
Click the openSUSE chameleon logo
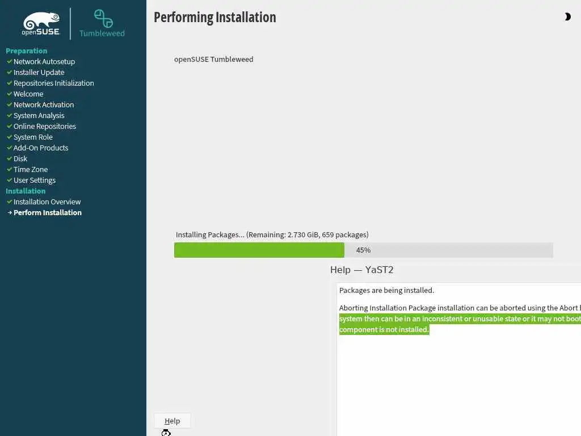[41, 24]
